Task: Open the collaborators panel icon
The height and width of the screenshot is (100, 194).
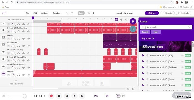Action: (x=133, y=29)
